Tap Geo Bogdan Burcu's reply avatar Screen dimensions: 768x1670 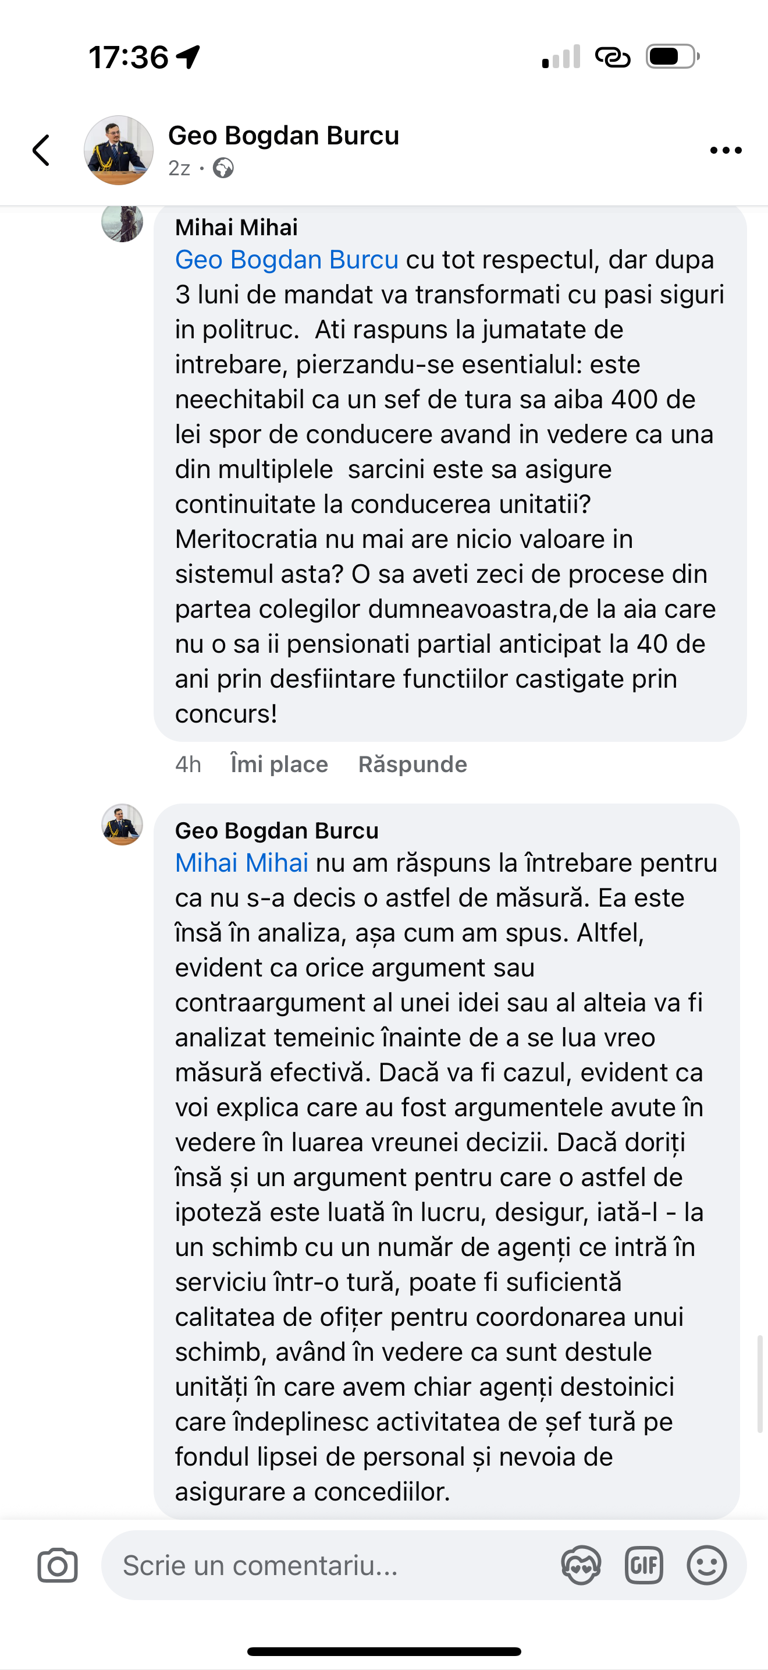tap(122, 825)
